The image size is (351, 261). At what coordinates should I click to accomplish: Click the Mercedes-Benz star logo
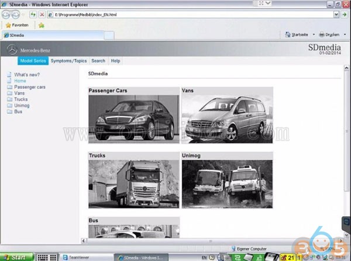12,50
